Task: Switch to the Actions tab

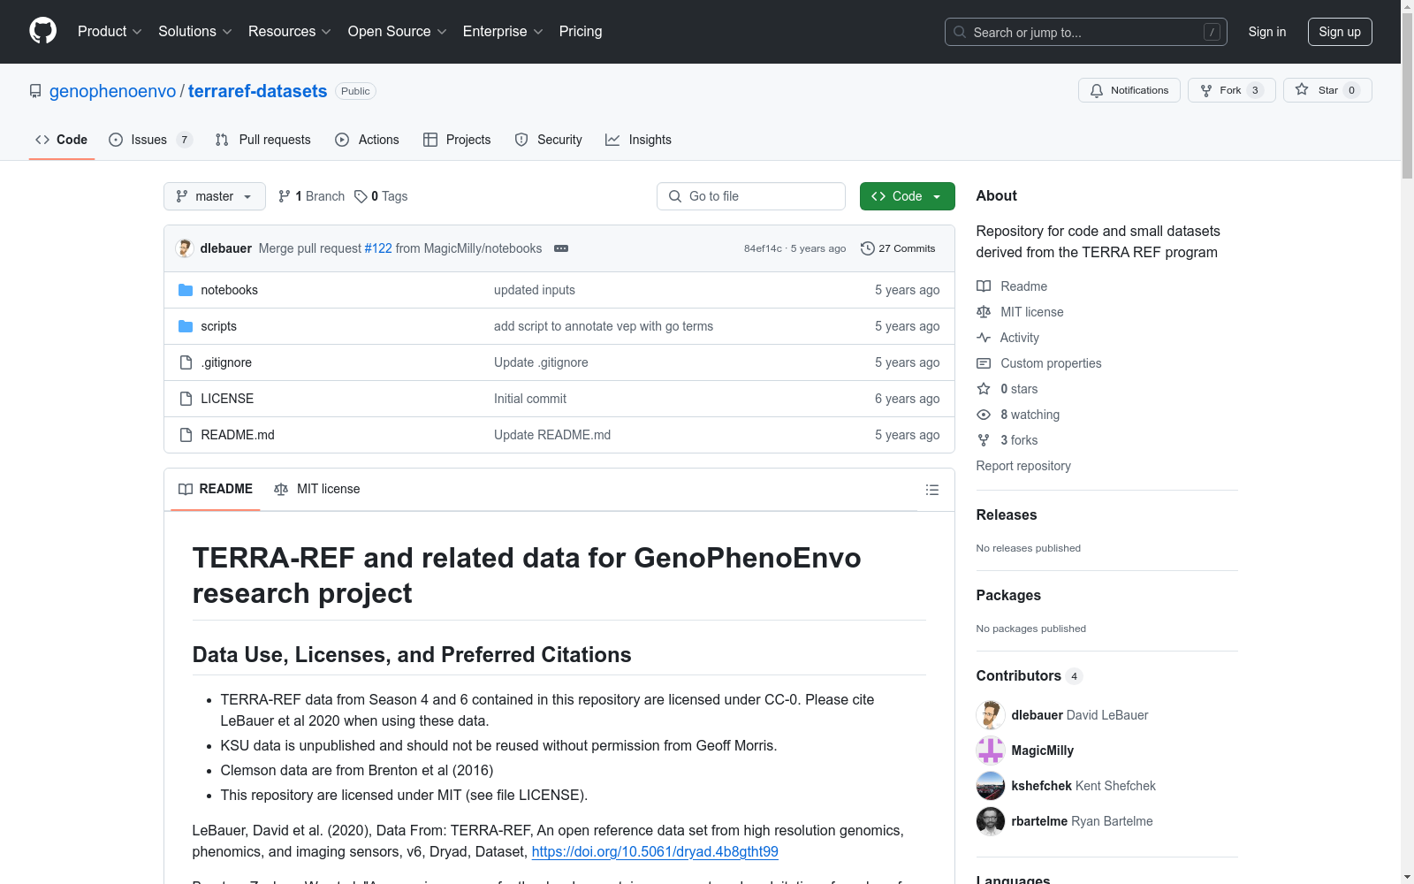Action: pyautogui.click(x=368, y=140)
